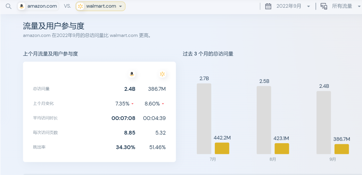
Task: Click red down arrow next to 7.35%
Action: [x=133, y=104]
